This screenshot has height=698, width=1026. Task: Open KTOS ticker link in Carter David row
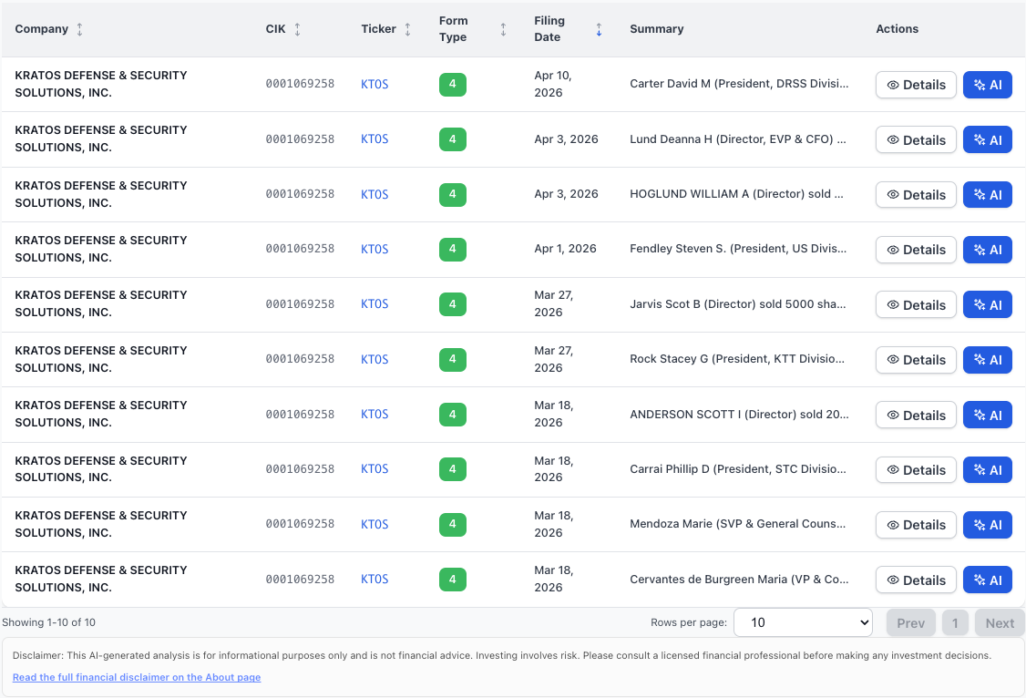click(374, 84)
